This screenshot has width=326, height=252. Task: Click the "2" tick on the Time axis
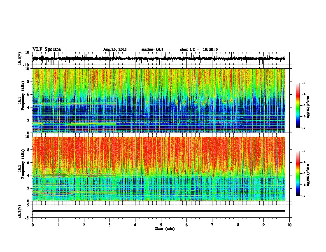coord(84,225)
